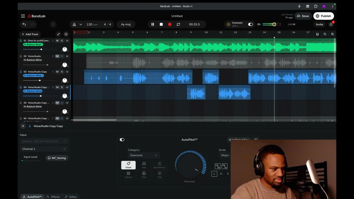Screen dimensions: 354x199
Task: Change the 130 bpm tempo
Action: point(92,24)
